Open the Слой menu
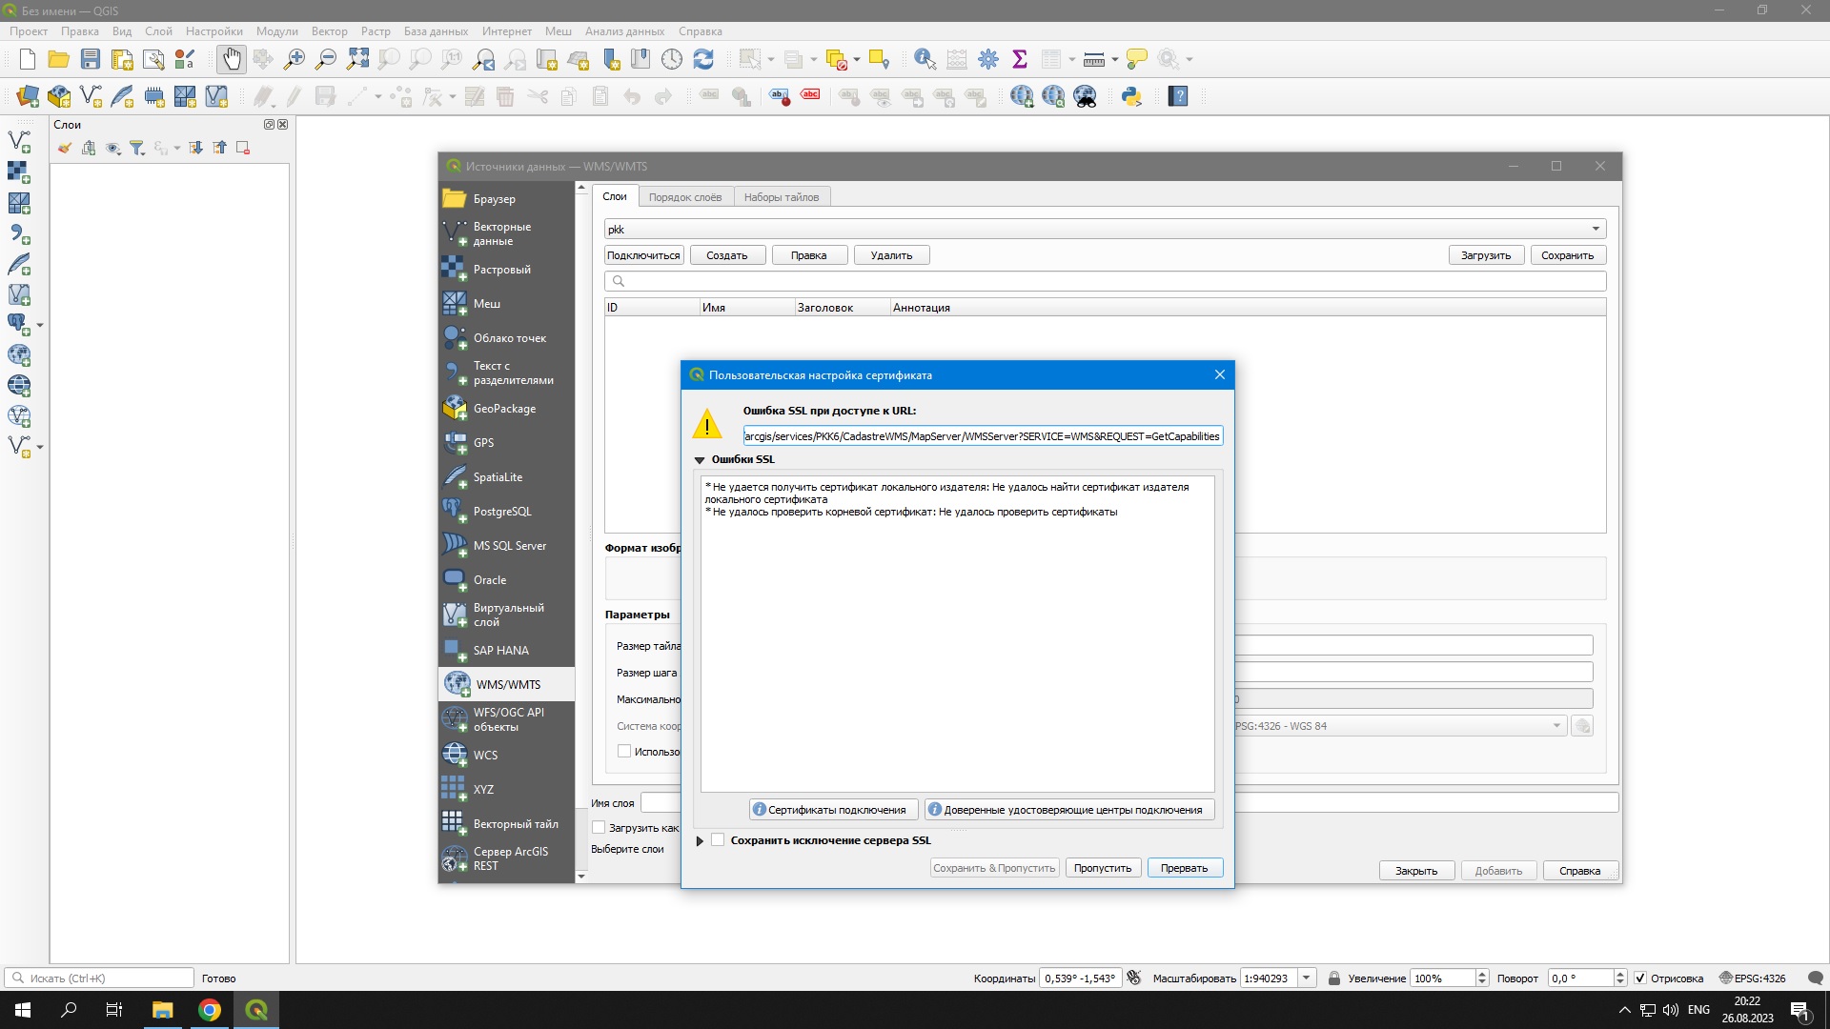 tap(158, 31)
